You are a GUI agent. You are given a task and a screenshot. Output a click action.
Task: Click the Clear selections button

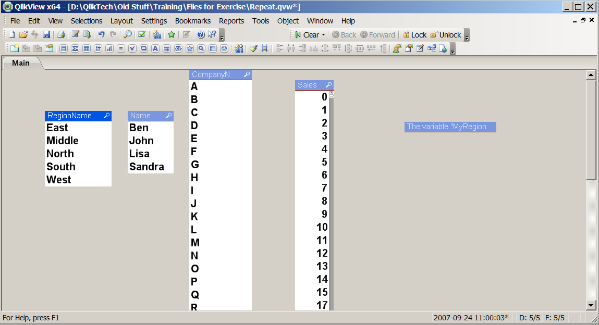[308, 35]
